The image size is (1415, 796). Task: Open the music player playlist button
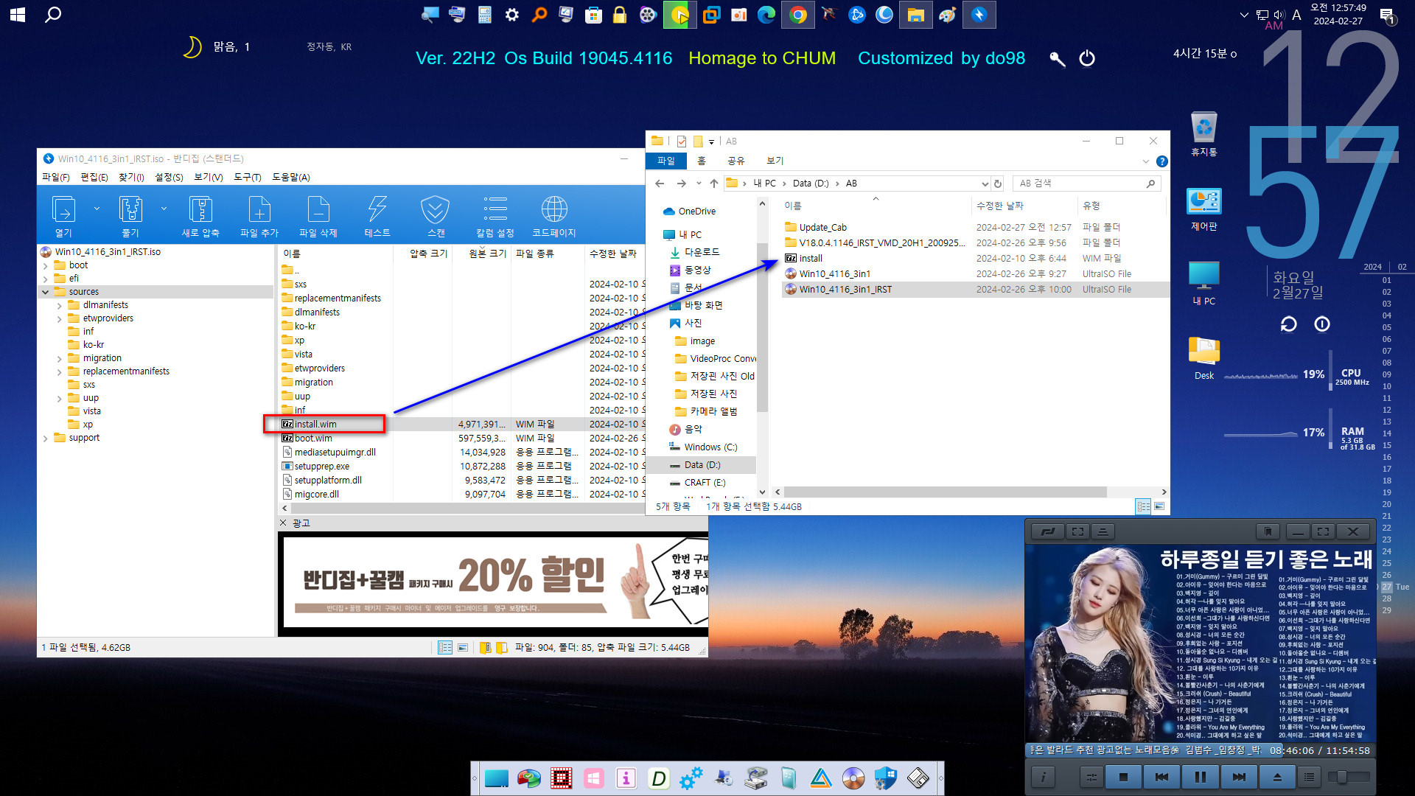coord(1309,777)
